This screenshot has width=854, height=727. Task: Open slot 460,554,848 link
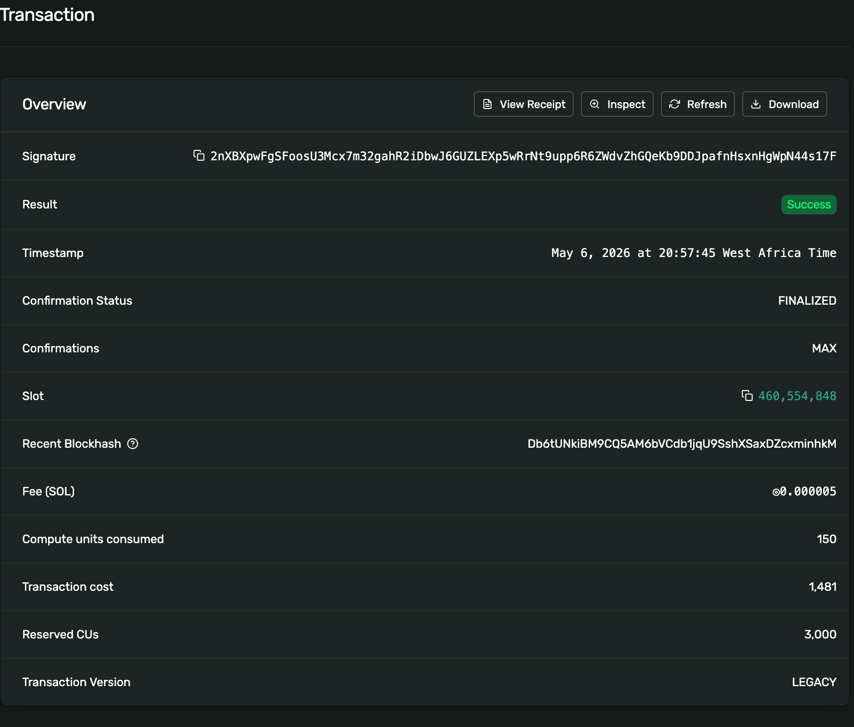pos(797,396)
